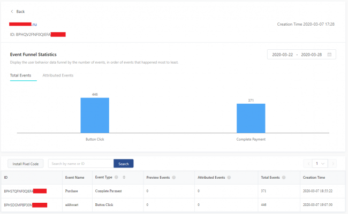Click info icon next to Event Type
The image size is (348, 214).
(x=116, y=177)
